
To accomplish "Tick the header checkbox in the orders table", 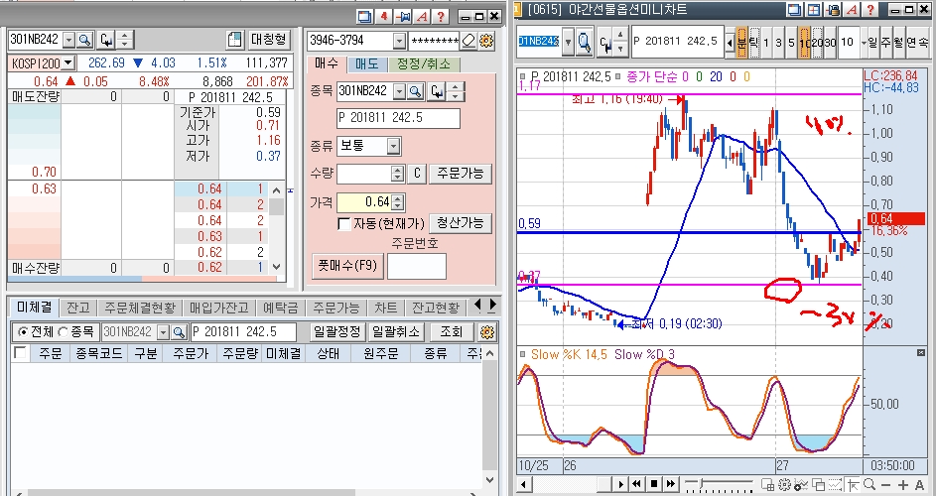I will pyautogui.click(x=20, y=353).
